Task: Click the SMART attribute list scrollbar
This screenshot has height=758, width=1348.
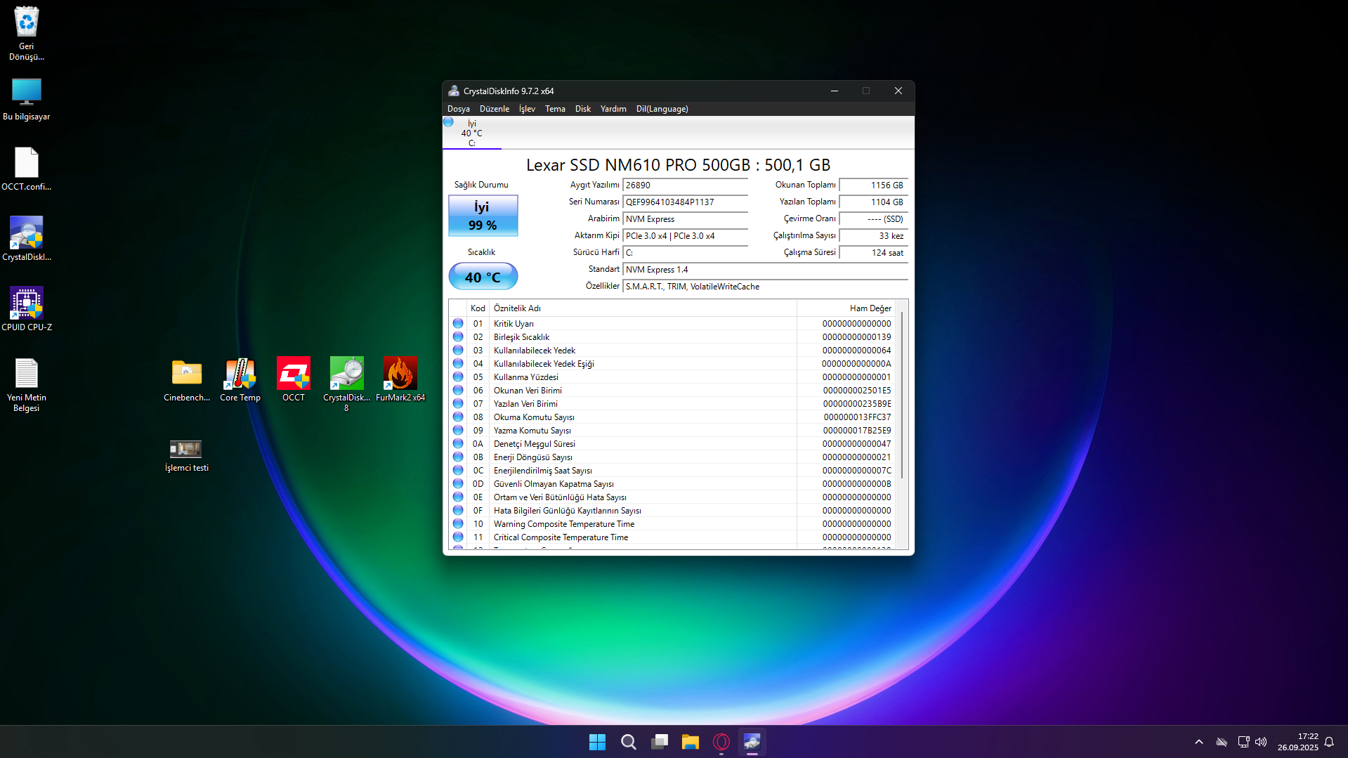Action: click(902, 396)
